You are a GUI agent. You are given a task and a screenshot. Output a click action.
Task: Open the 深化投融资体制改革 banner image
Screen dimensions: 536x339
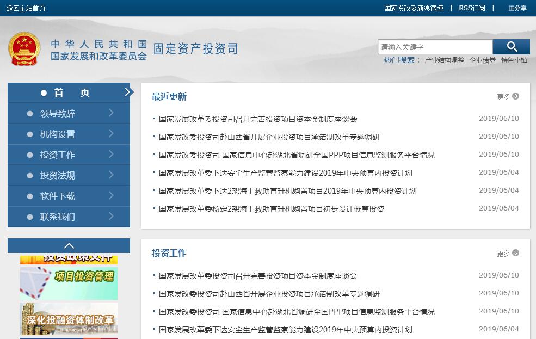[69, 319]
